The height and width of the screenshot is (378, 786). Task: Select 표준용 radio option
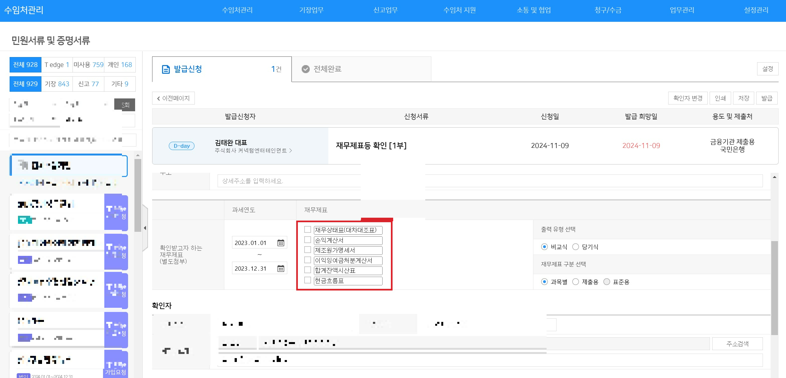(x=607, y=282)
